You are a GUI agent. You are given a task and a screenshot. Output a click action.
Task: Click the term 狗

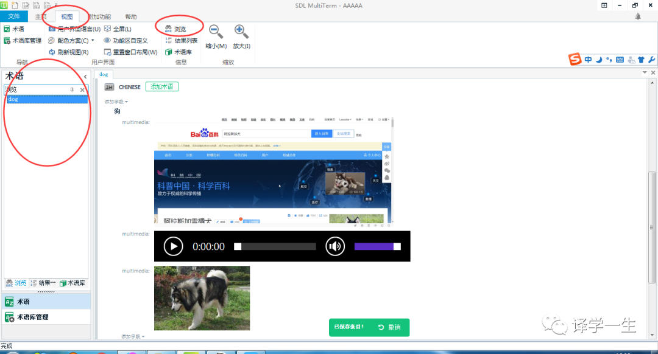(x=117, y=111)
